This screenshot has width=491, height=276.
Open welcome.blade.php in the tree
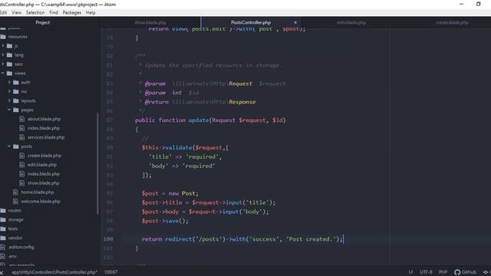point(41,201)
